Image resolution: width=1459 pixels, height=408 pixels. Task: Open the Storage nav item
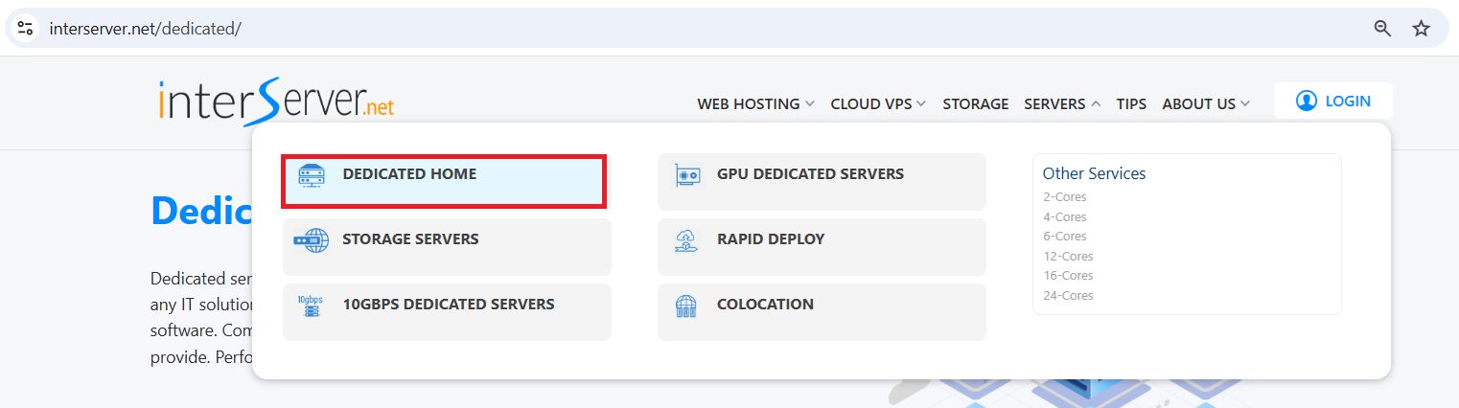click(x=976, y=103)
